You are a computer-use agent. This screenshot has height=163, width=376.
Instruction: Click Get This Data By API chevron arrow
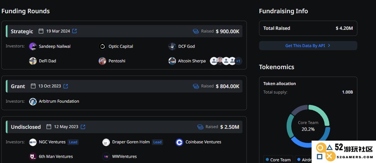(x=329, y=45)
